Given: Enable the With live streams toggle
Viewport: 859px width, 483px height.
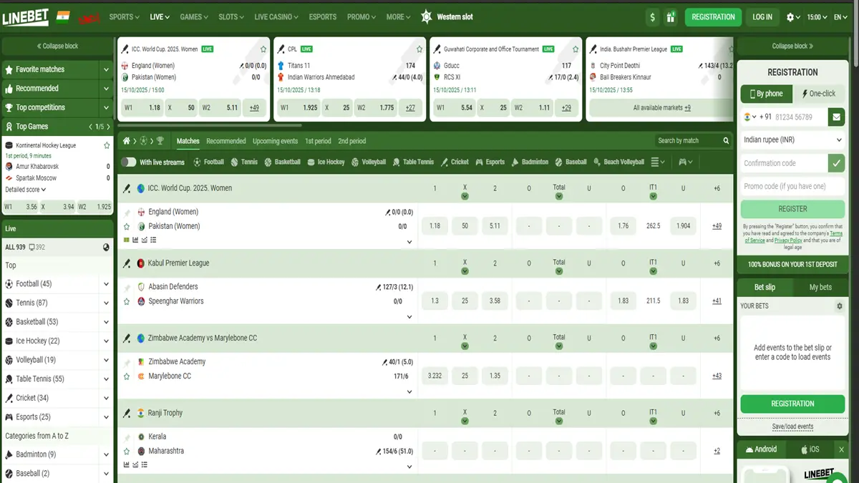Looking at the screenshot, I should (129, 162).
